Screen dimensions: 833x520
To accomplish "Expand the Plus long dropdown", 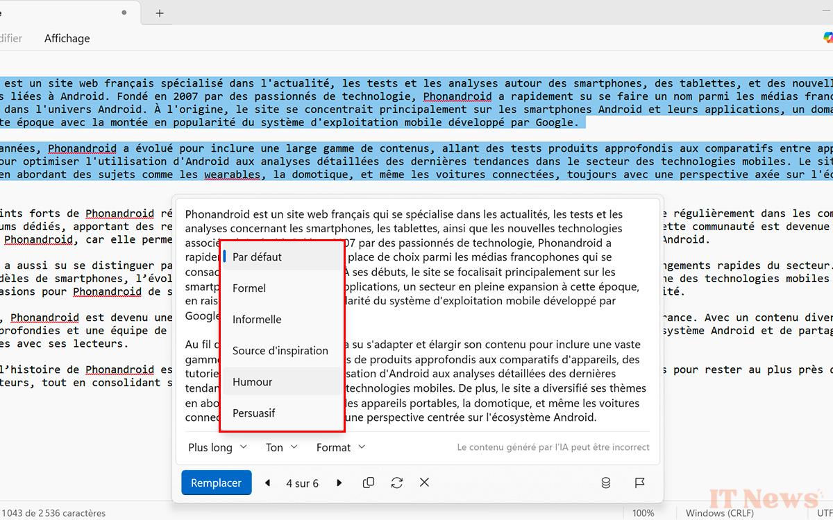I will click(x=217, y=447).
